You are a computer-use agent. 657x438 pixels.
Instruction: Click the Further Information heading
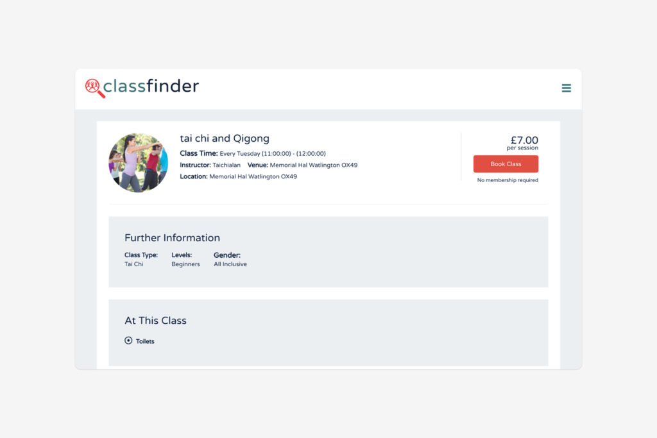[172, 238]
